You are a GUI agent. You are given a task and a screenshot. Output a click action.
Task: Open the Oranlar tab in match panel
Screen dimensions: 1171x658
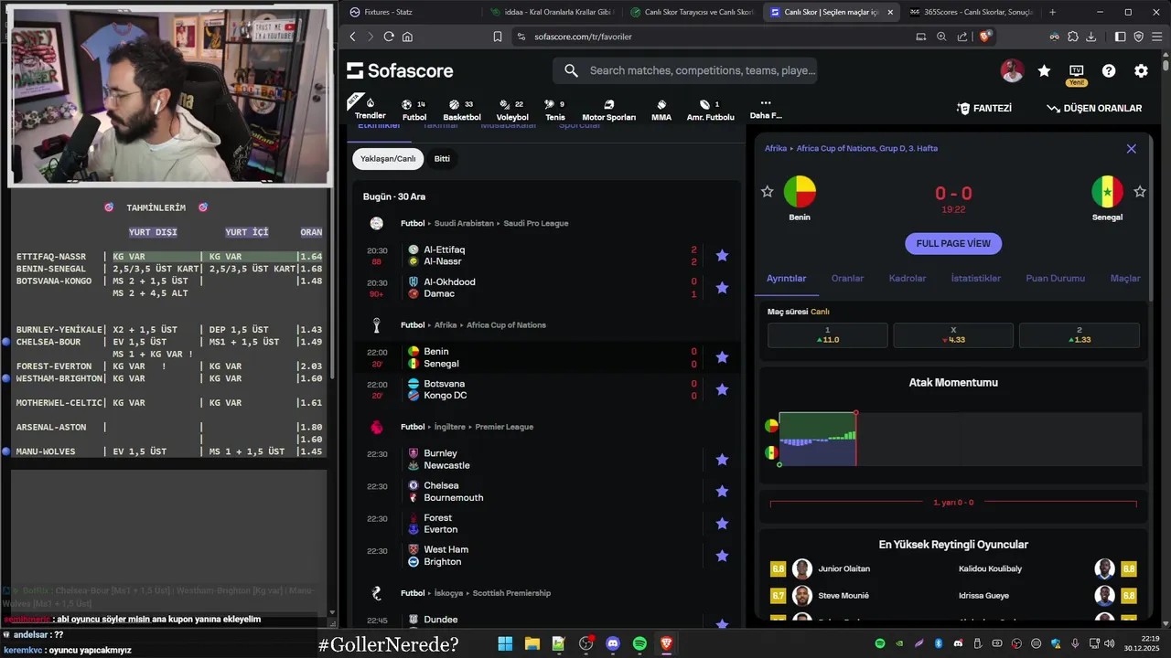(x=847, y=278)
